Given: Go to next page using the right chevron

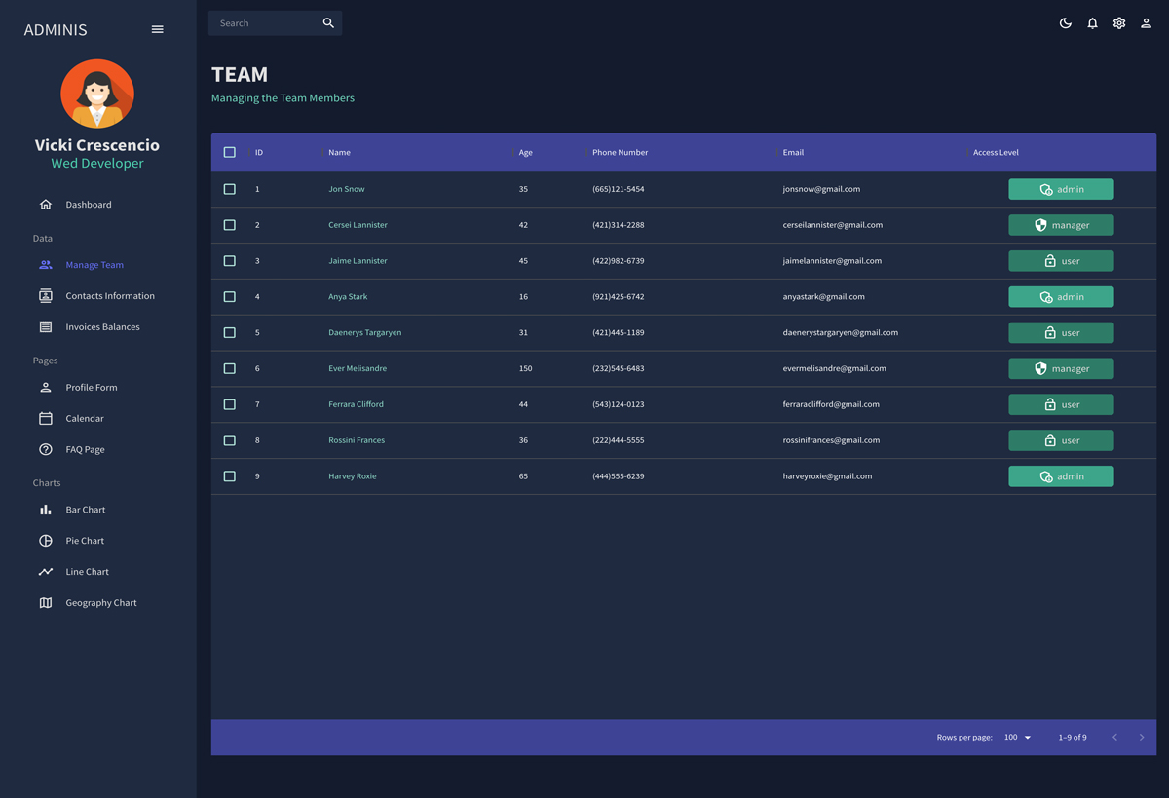Looking at the screenshot, I should [1141, 738].
